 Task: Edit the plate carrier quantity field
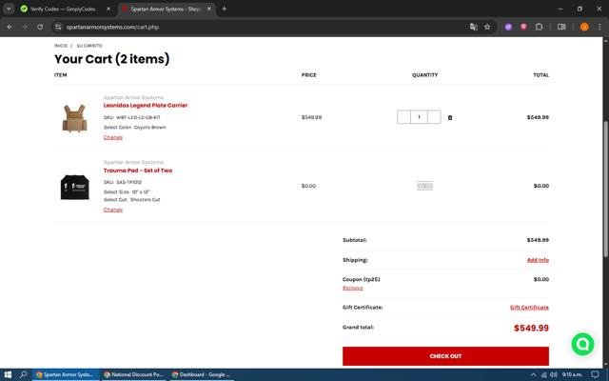coord(419,117)
